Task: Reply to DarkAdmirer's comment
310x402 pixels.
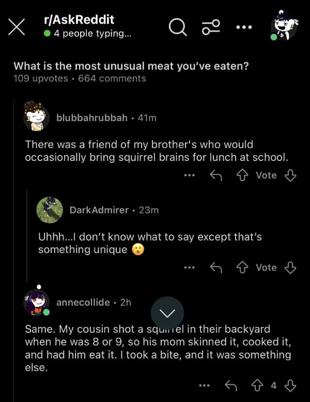Action: tap(215, 267)
